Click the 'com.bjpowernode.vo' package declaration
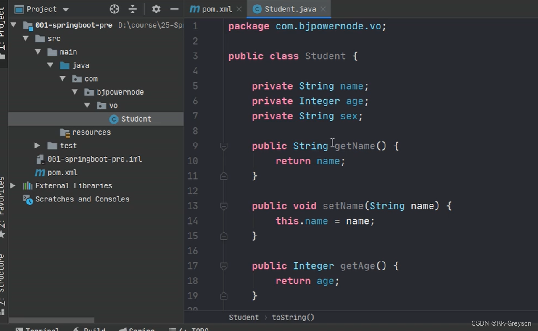The height and width of the screenshot is (331, 538). (x=328, y=26)
